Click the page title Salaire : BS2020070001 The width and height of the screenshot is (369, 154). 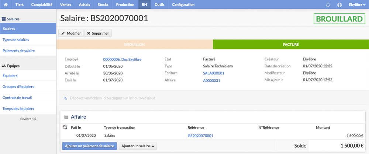(x=104, y=18)
